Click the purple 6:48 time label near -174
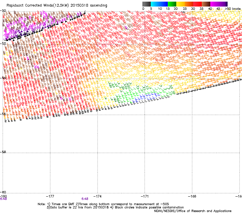 coord(85,199)
